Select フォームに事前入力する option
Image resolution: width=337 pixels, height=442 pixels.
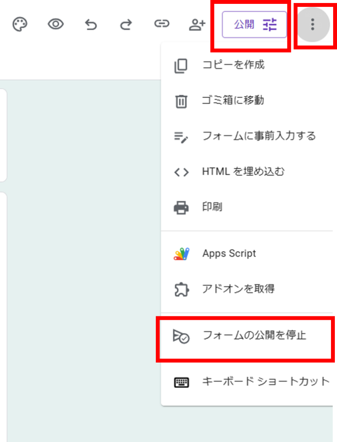click(259, 136)
